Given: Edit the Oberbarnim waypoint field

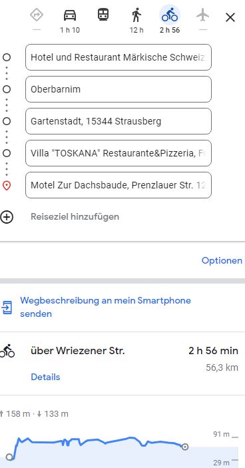Looking at the screenshot, I should point(119,89).
